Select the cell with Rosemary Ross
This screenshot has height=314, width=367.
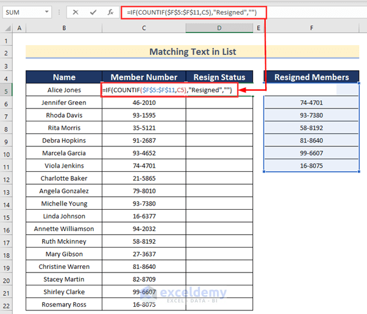(64, 304)
